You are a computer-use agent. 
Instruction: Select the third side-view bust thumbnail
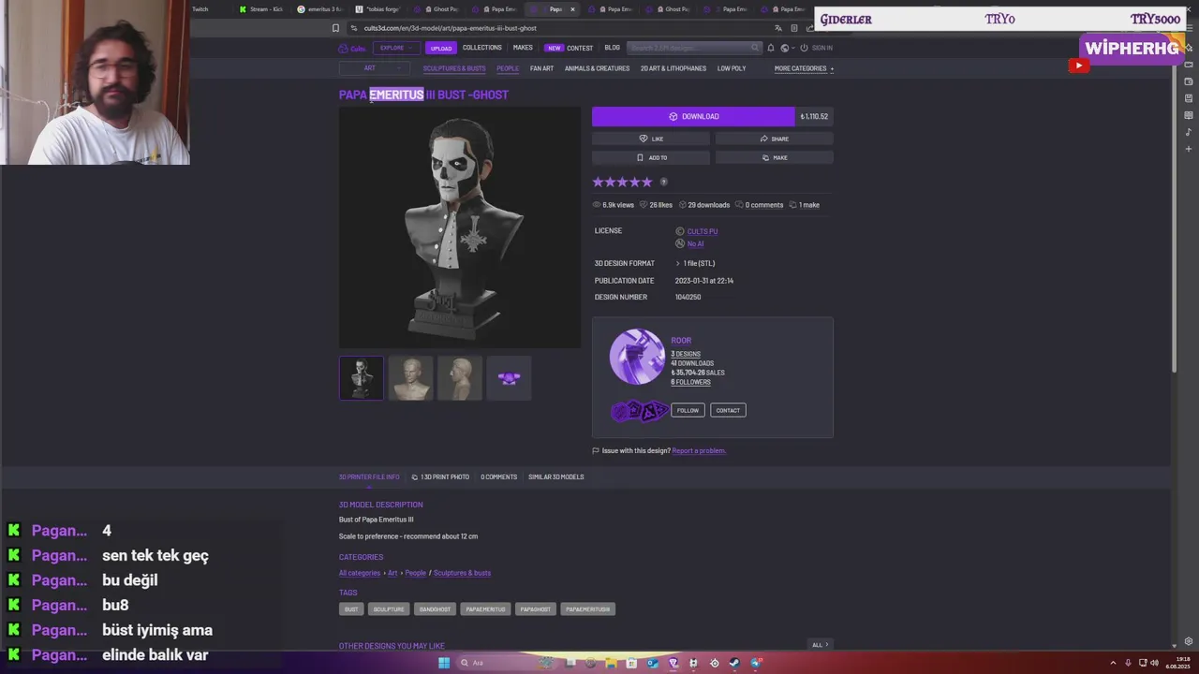point(460,378)
